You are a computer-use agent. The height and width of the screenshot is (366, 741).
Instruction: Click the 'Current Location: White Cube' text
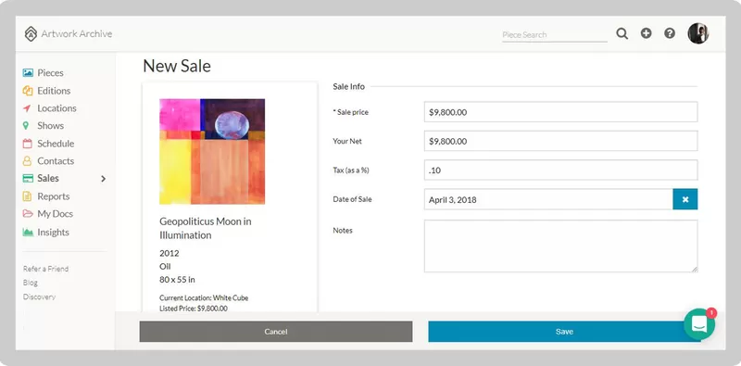[204, 298]
